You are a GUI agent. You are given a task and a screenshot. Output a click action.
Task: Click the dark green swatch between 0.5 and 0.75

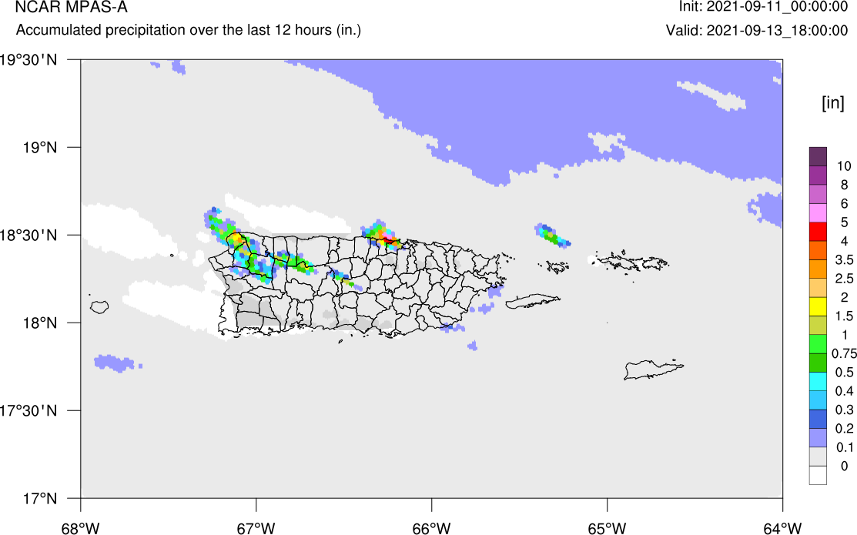click(818, 363)
